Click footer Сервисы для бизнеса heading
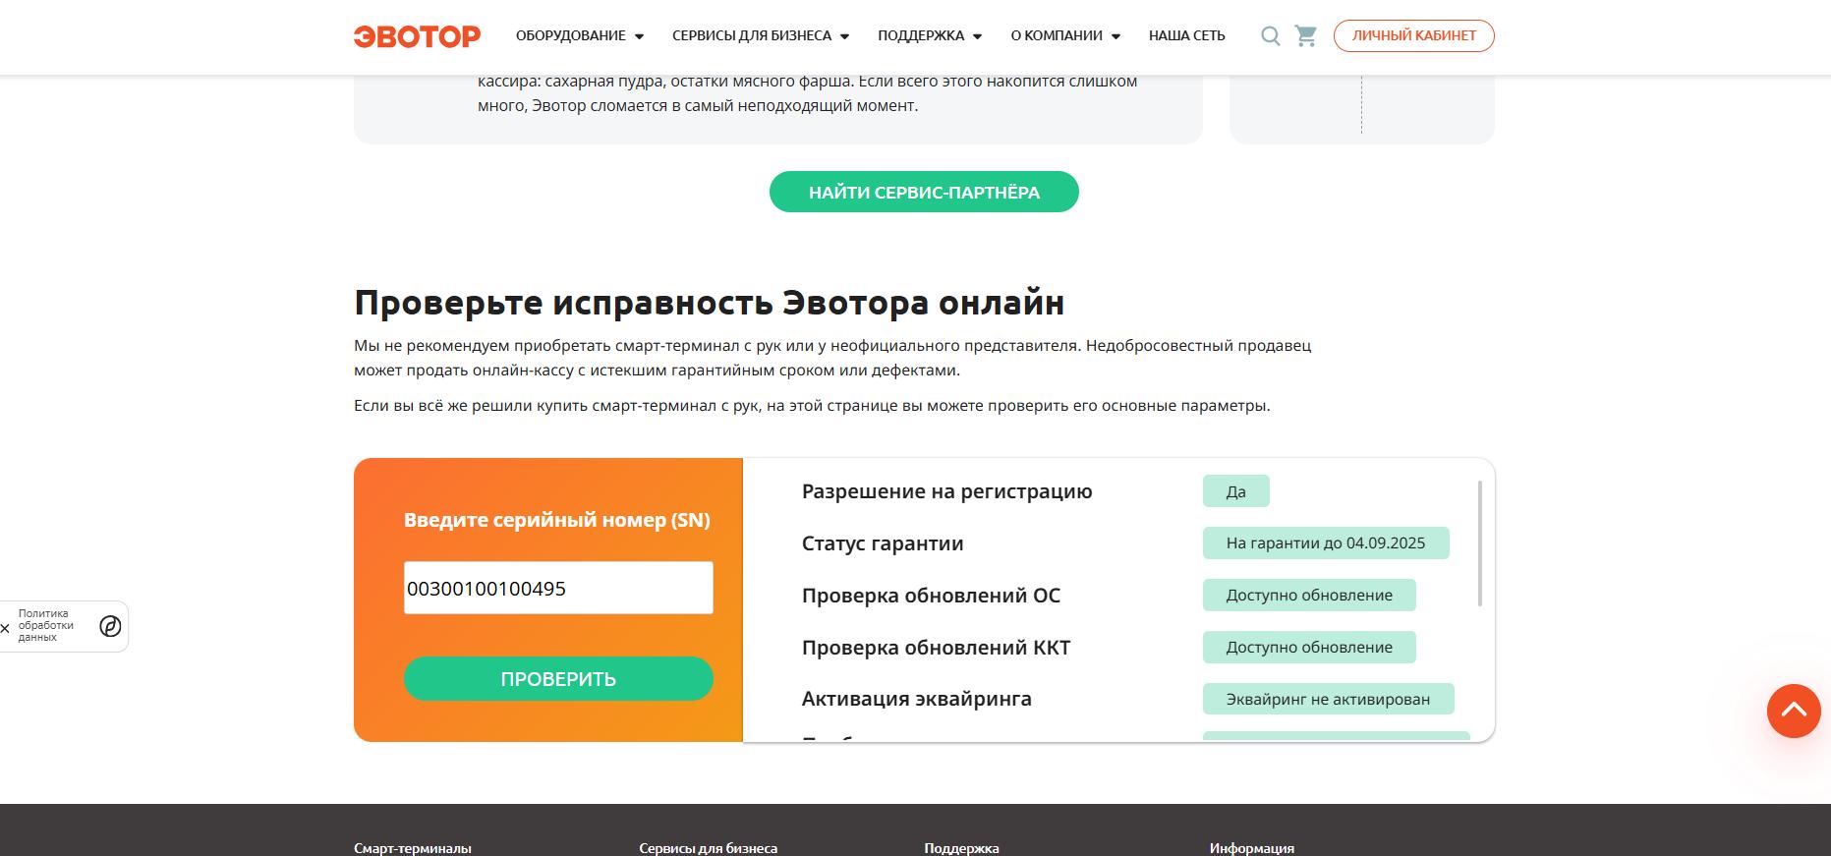The height and width of the screenshot is (856, 1831). point(708,848)
